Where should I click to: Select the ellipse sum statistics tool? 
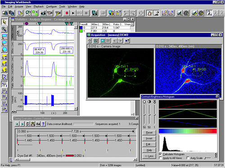[x=4, y=63]
